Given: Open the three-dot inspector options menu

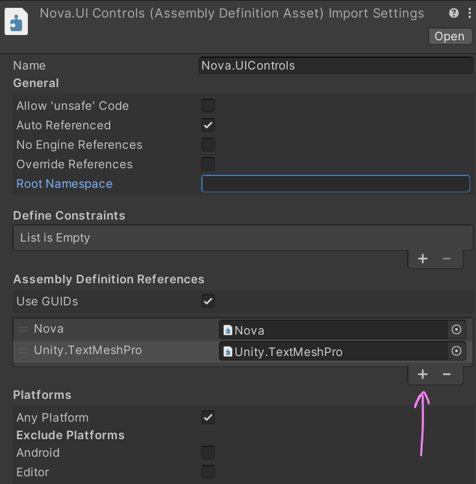Looking at the screenshot, I should coord(470,13).
